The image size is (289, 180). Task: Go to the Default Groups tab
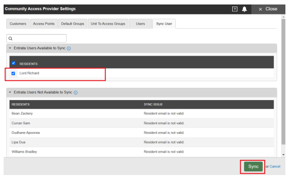coord(73,24)
